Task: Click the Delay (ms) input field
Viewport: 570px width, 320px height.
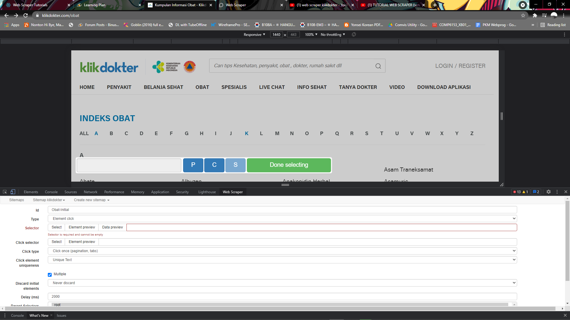Action: click(282, 297)
